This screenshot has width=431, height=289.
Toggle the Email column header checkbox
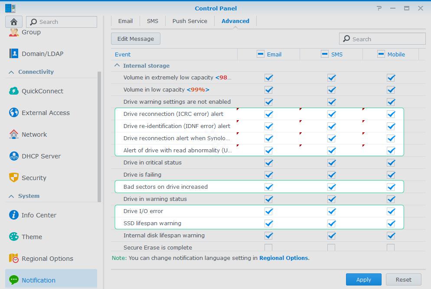tap(260, 54)
